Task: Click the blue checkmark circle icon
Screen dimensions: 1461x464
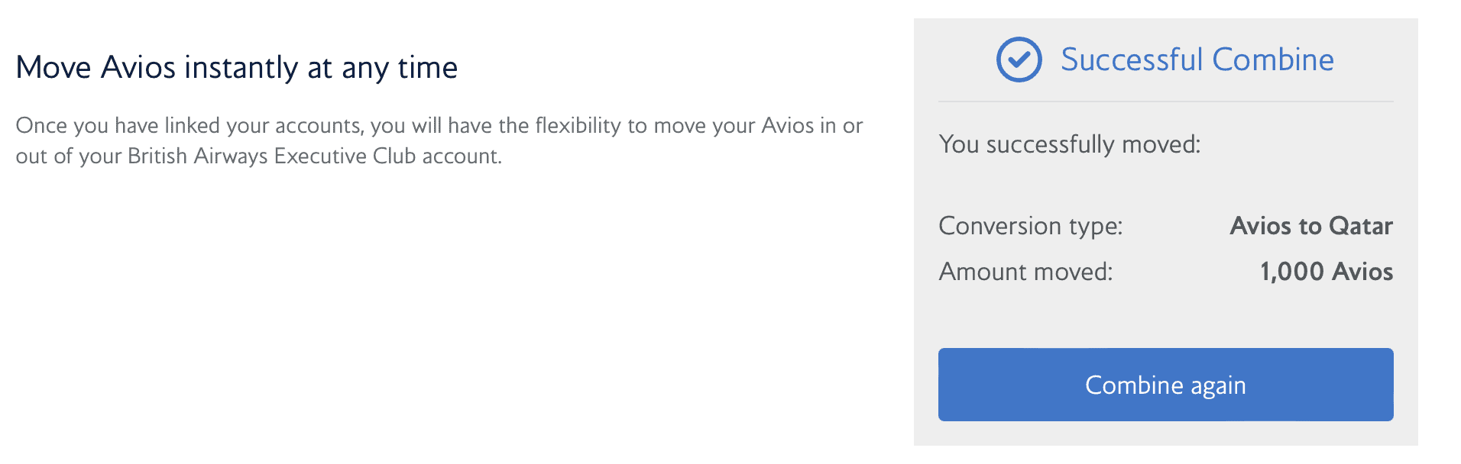Action: point(1019,60)
